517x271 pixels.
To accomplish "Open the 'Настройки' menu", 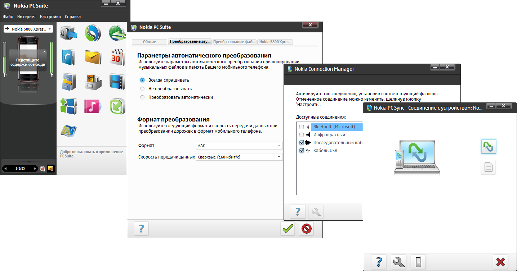I will 50,17.
